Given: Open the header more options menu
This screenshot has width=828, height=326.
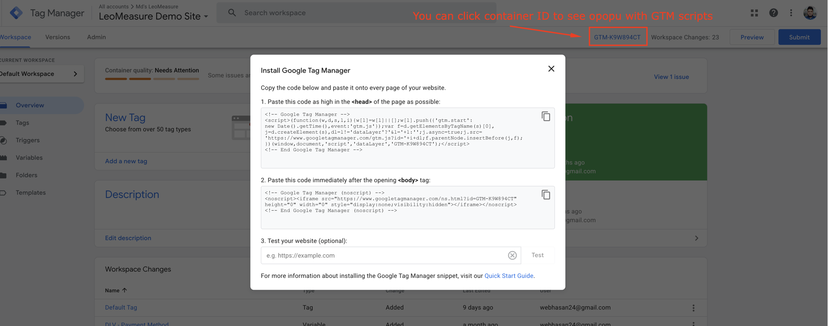Looking at the screenshot, I should tap(791, 13).
